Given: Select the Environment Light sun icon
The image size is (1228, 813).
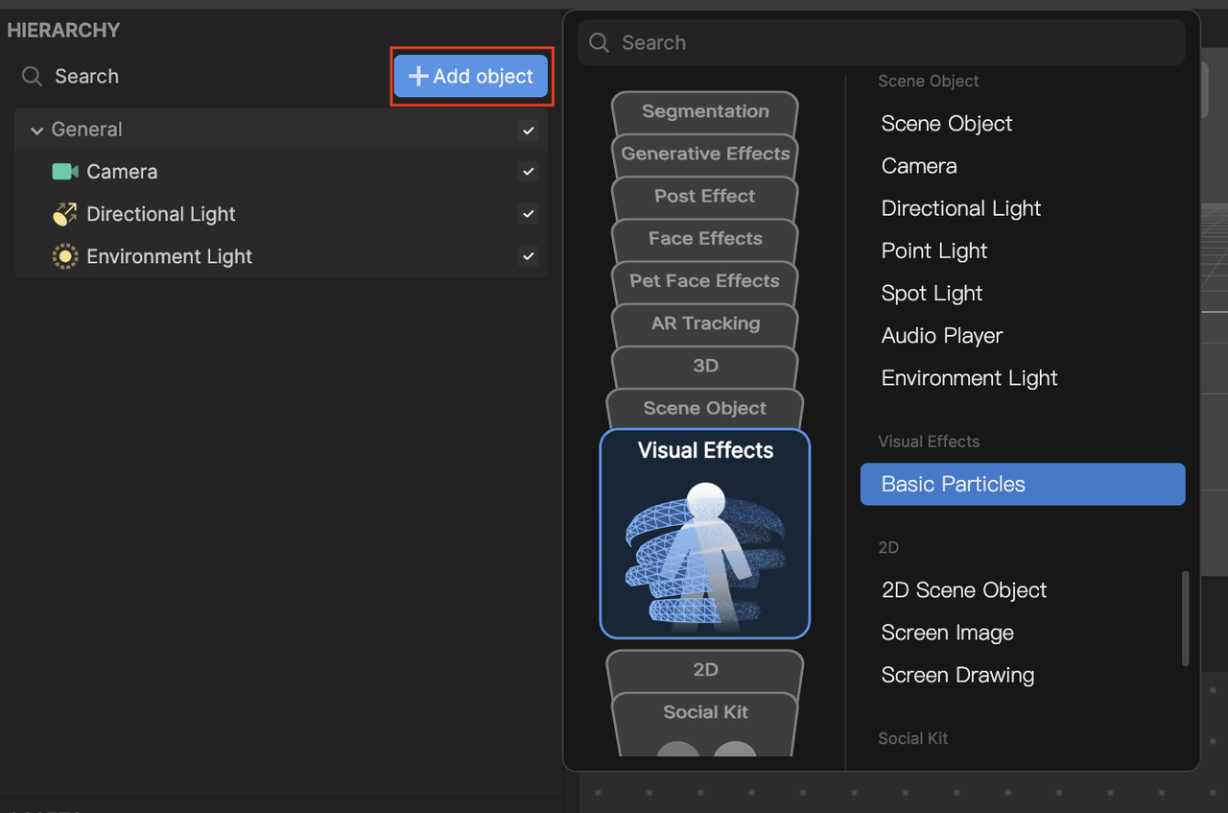Looking at the screenshot, I should (x=63, y=256).
